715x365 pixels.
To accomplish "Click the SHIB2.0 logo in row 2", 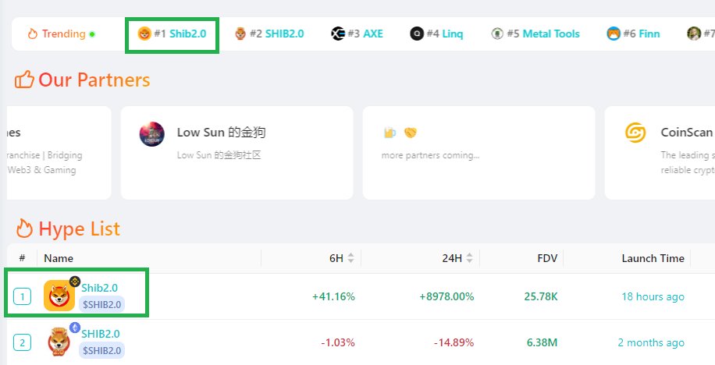I will pyautogui.click(x=59, y=342).
